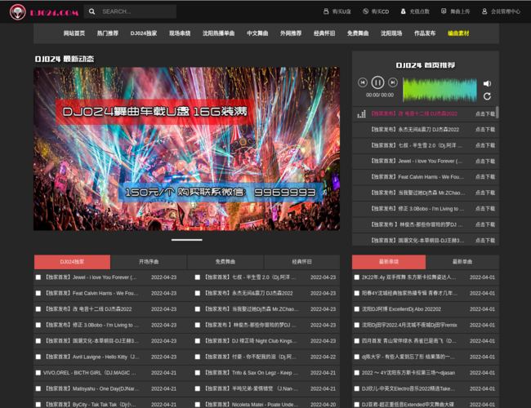The height and width of the screenshot is (408, 531).
Task: Skip to next track in player
Action: coord(393,82)
